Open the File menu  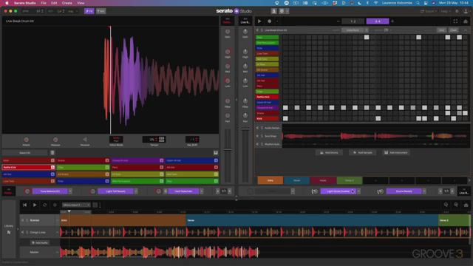coord(44,3)
